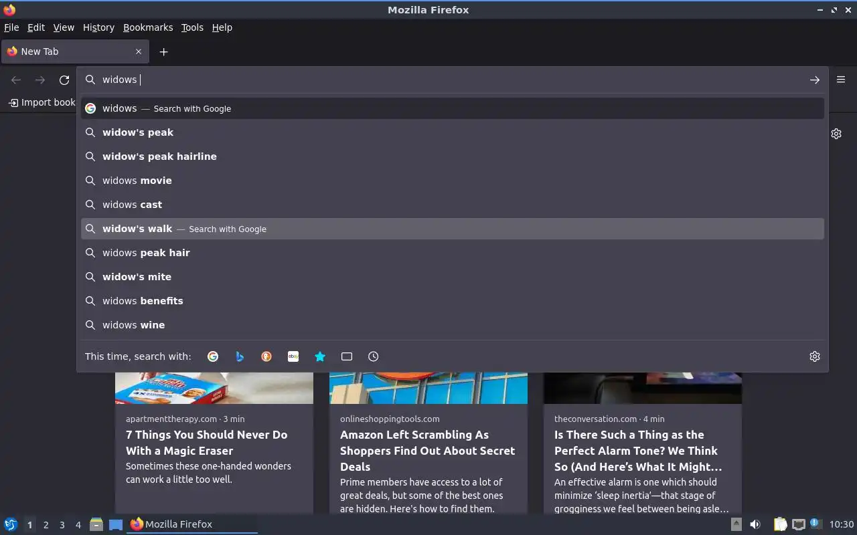The width and height of the screenshot is (857, 535).
Task: Search history with clock icon
Action: point(374,356)
